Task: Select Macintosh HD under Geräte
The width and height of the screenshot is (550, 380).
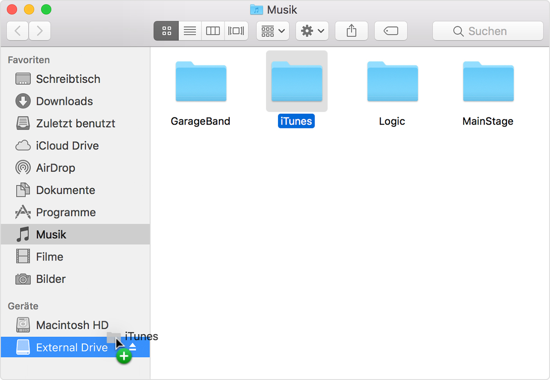Action: click(75, 325)
